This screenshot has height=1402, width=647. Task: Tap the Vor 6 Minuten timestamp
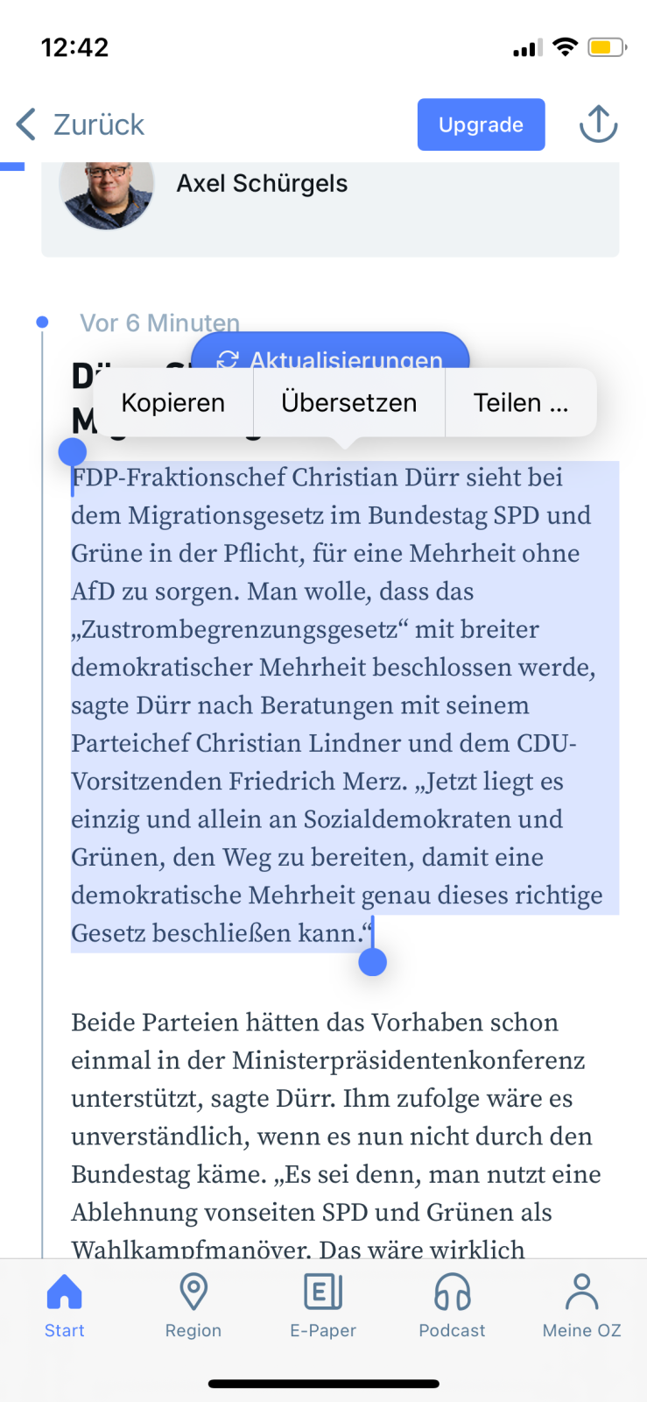coord(159,323)
